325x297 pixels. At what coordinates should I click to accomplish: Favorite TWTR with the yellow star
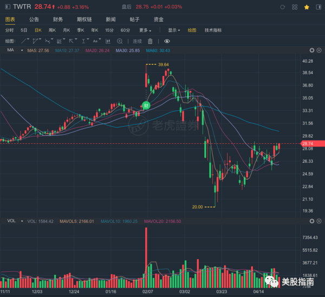click(x=307, y=8)
